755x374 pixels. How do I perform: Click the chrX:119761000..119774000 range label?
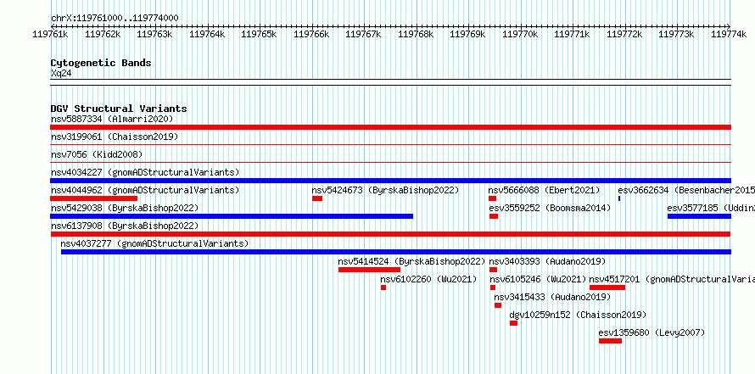pos(115,19)
